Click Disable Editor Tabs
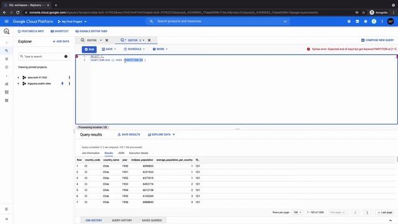Image resolution: width=398 pixels, height=224 pixels. [91, 31]
